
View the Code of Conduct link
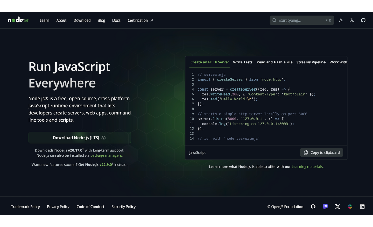(x=90, y=207)
